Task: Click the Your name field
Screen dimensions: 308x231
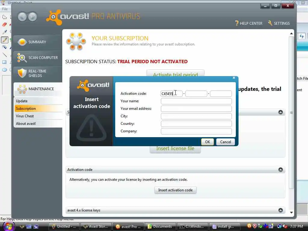Action: click(x=196, y=101)
